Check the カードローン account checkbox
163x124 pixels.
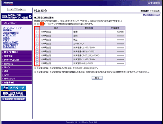point(37,44)
